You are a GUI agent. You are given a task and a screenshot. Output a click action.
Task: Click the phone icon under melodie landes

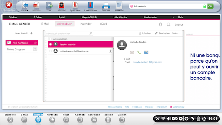point(139,52)
